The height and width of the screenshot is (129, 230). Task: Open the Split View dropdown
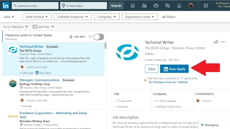(x=46, y=27)
